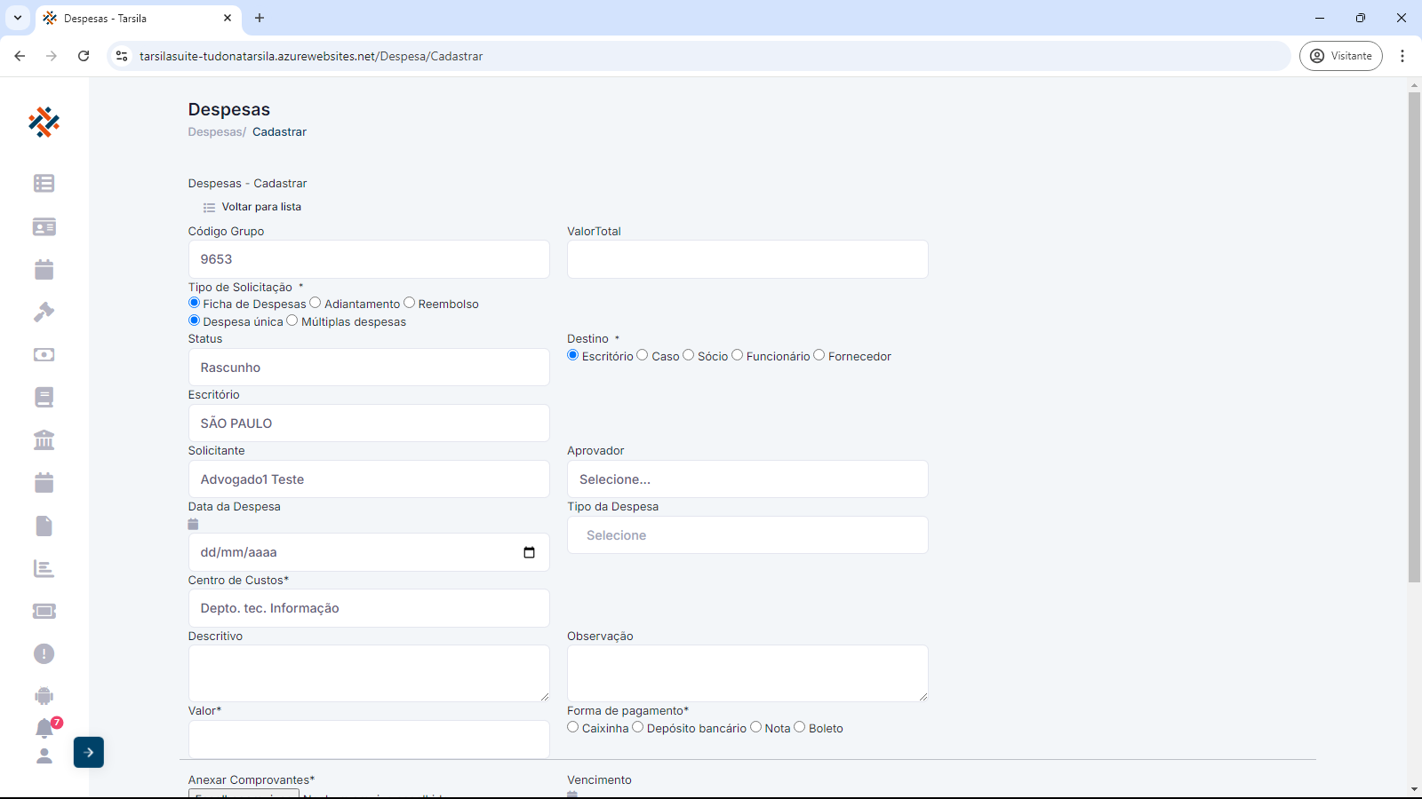
Task: Open the money bill icon in sidebar
Action: point(44,354)
